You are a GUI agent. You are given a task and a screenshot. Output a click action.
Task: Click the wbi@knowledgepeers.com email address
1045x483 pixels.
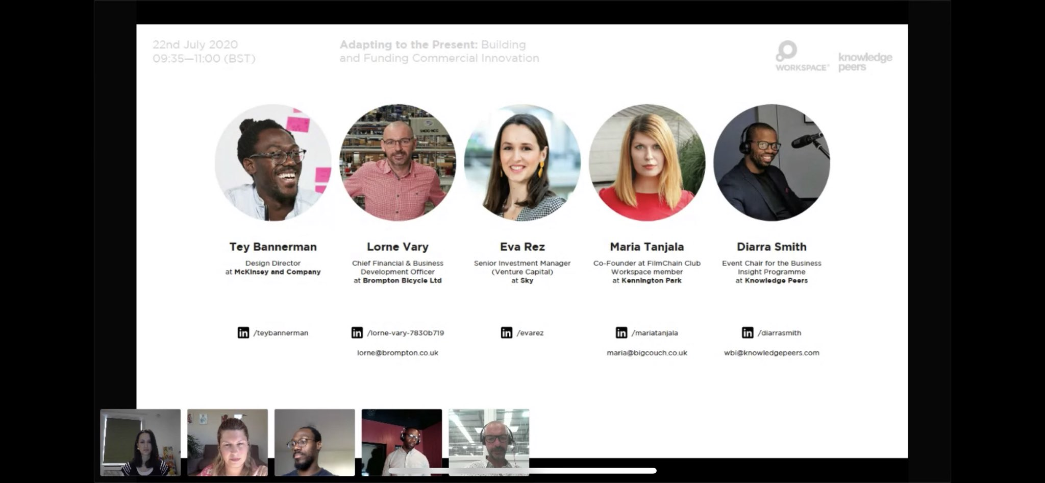click(772, 353)
